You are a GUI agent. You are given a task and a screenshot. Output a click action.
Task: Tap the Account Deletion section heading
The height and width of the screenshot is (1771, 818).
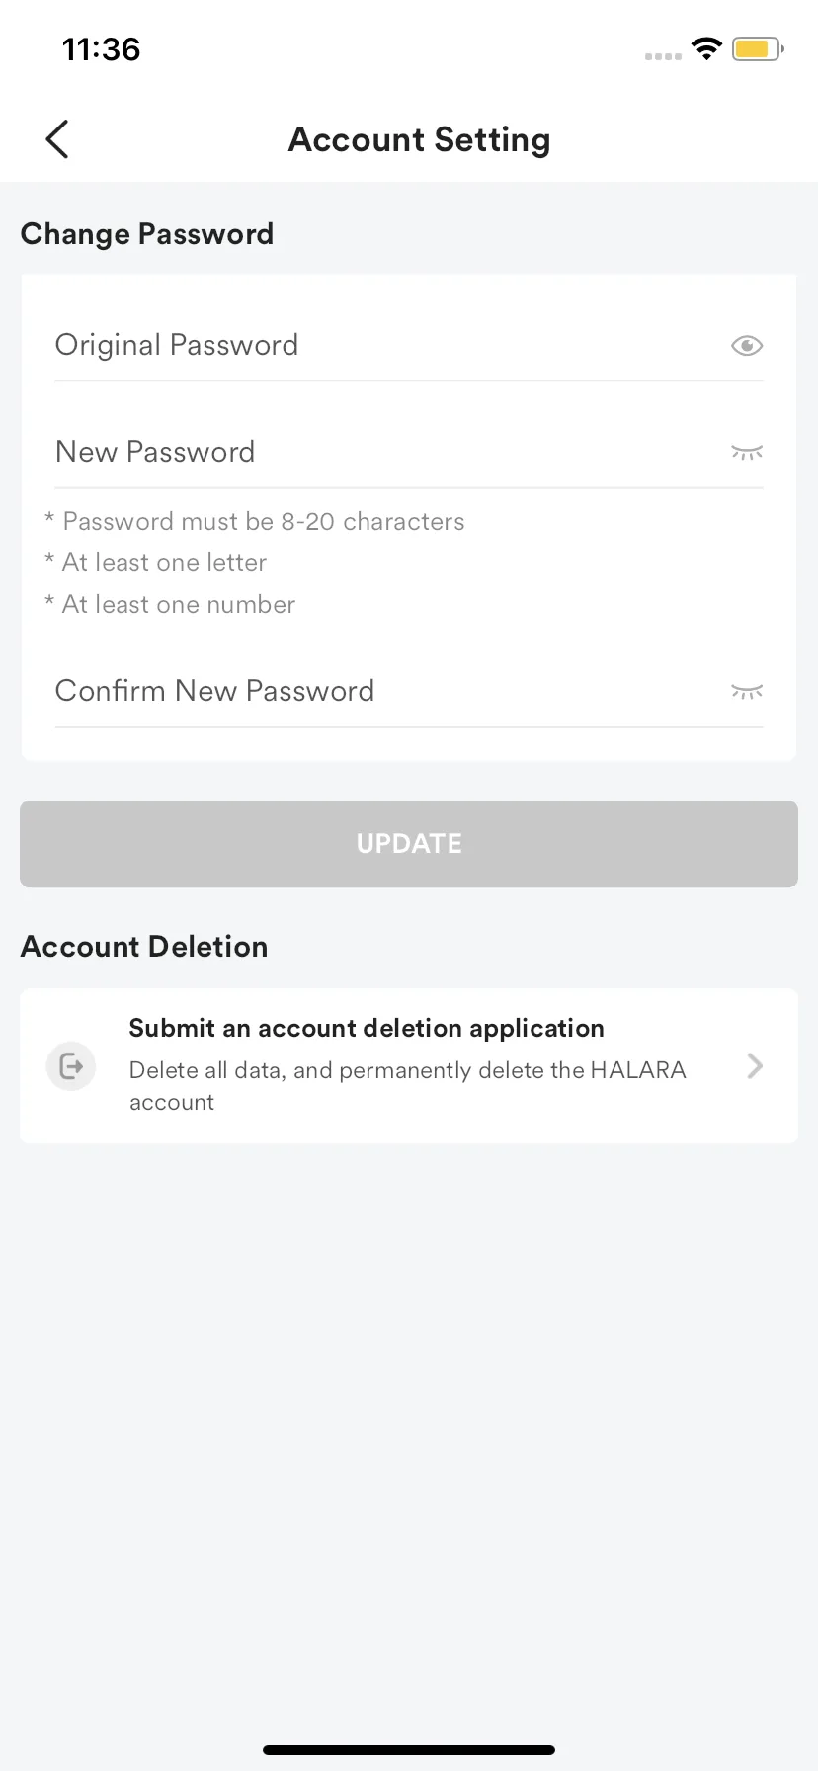pos(144,947)
